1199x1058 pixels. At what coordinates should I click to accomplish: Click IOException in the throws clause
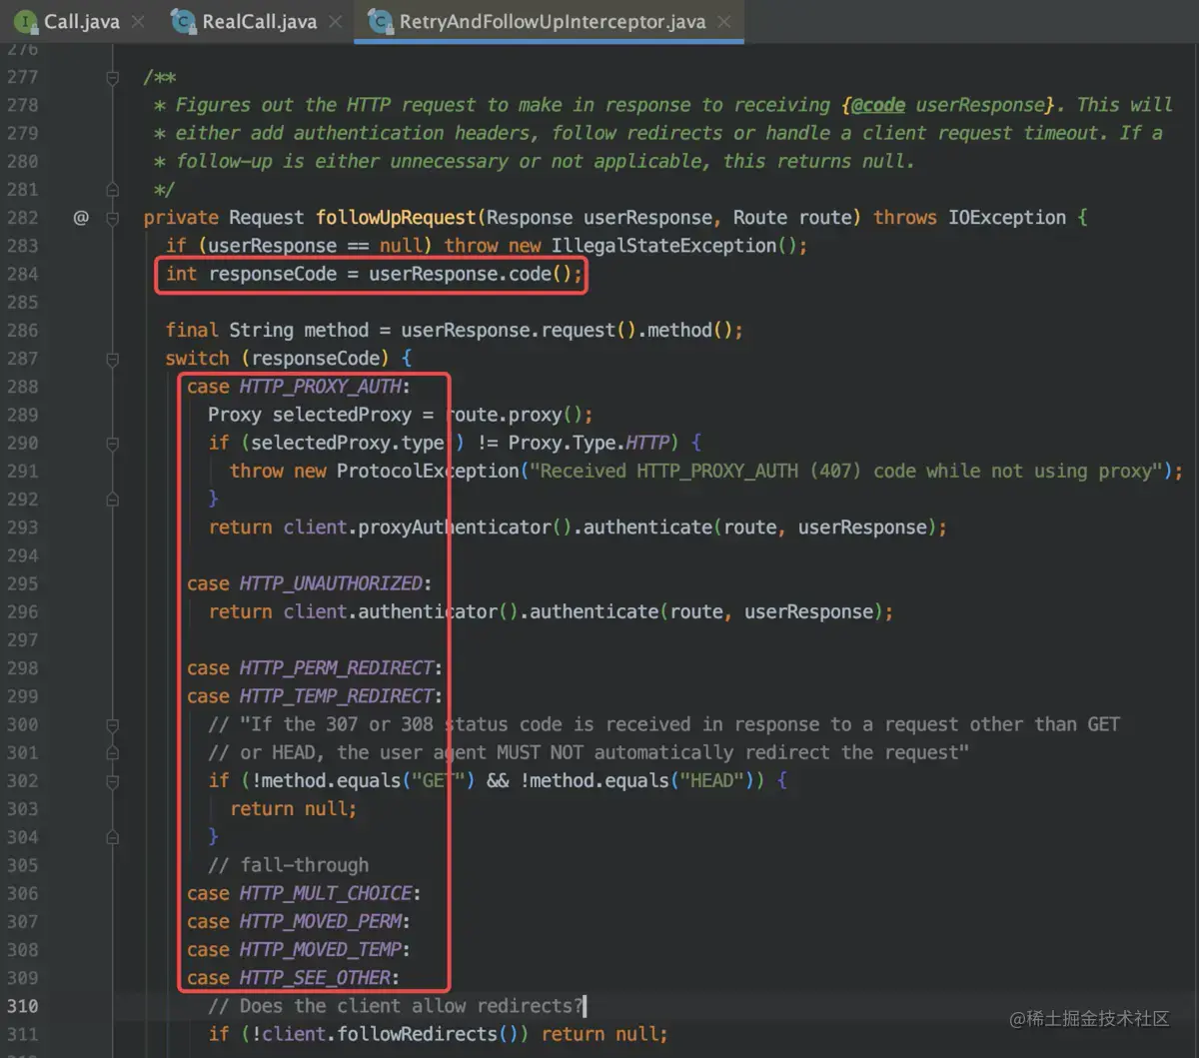[1007, 217]
